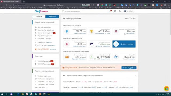Click the crown icon in PREMIUM banner

64,68
